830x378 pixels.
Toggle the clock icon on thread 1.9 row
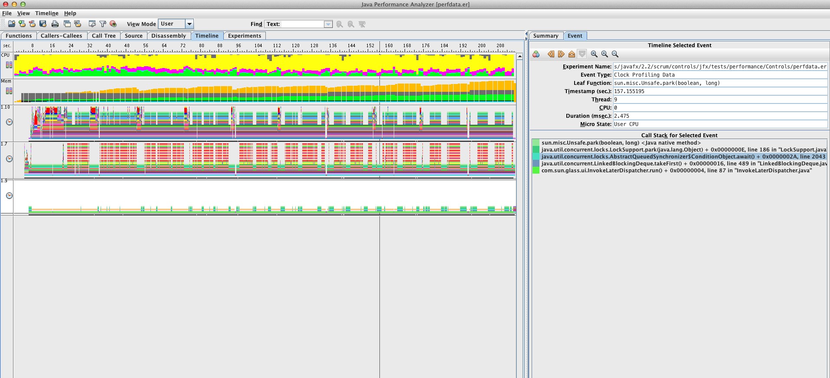9,196
